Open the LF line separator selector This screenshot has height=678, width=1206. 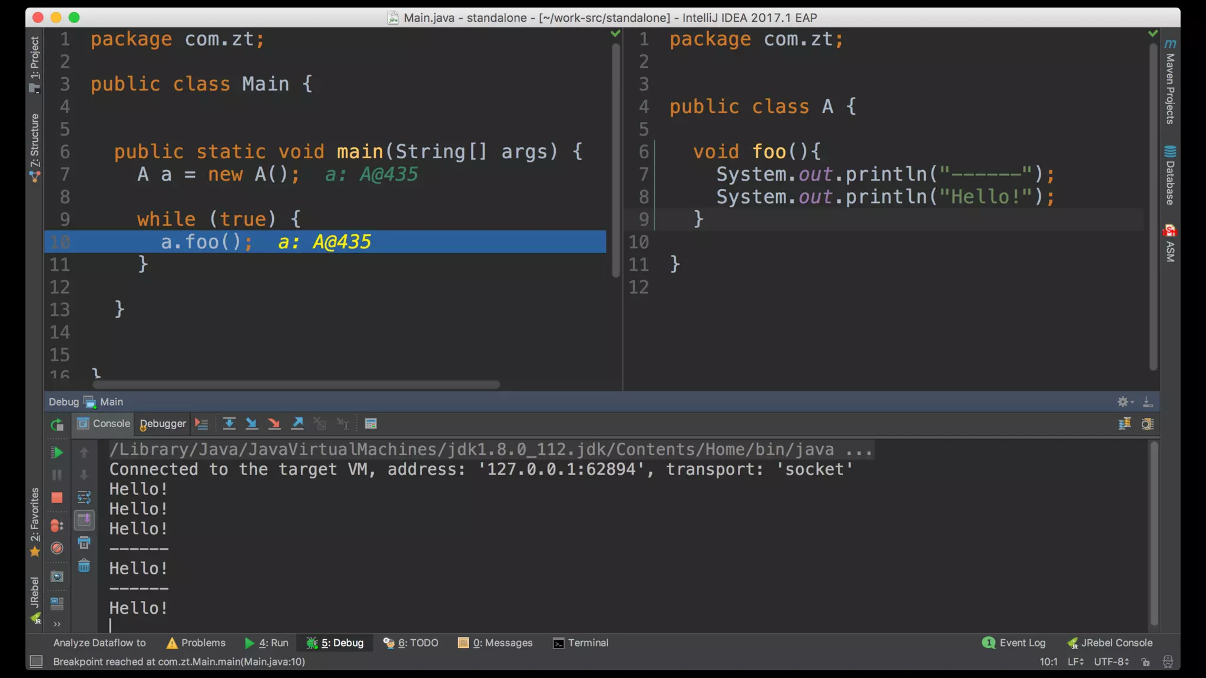(x=1075, y=662)
